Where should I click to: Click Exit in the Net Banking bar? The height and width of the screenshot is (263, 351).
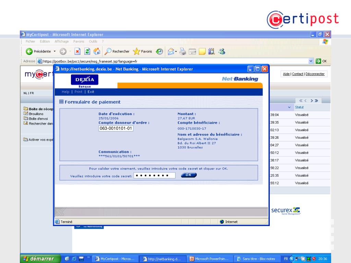(91, 92)
